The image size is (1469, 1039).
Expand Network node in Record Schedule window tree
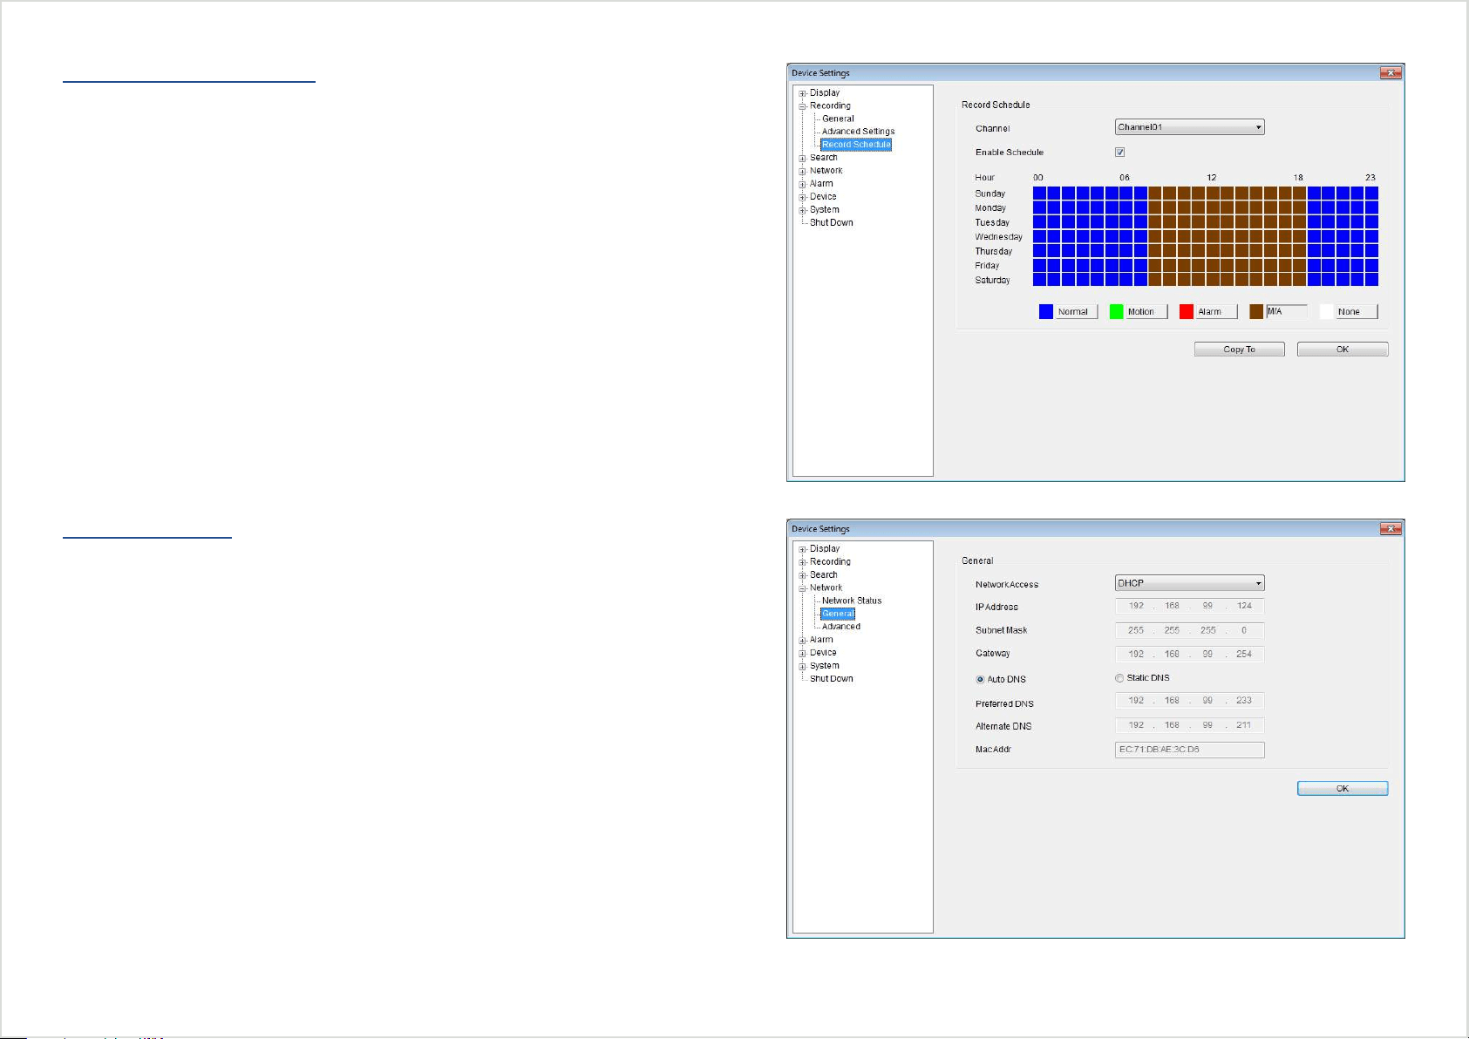pos(802,172)
